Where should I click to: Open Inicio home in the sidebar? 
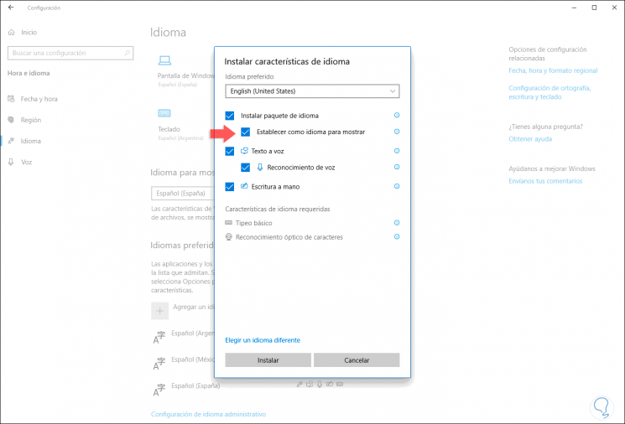[23, 32]
